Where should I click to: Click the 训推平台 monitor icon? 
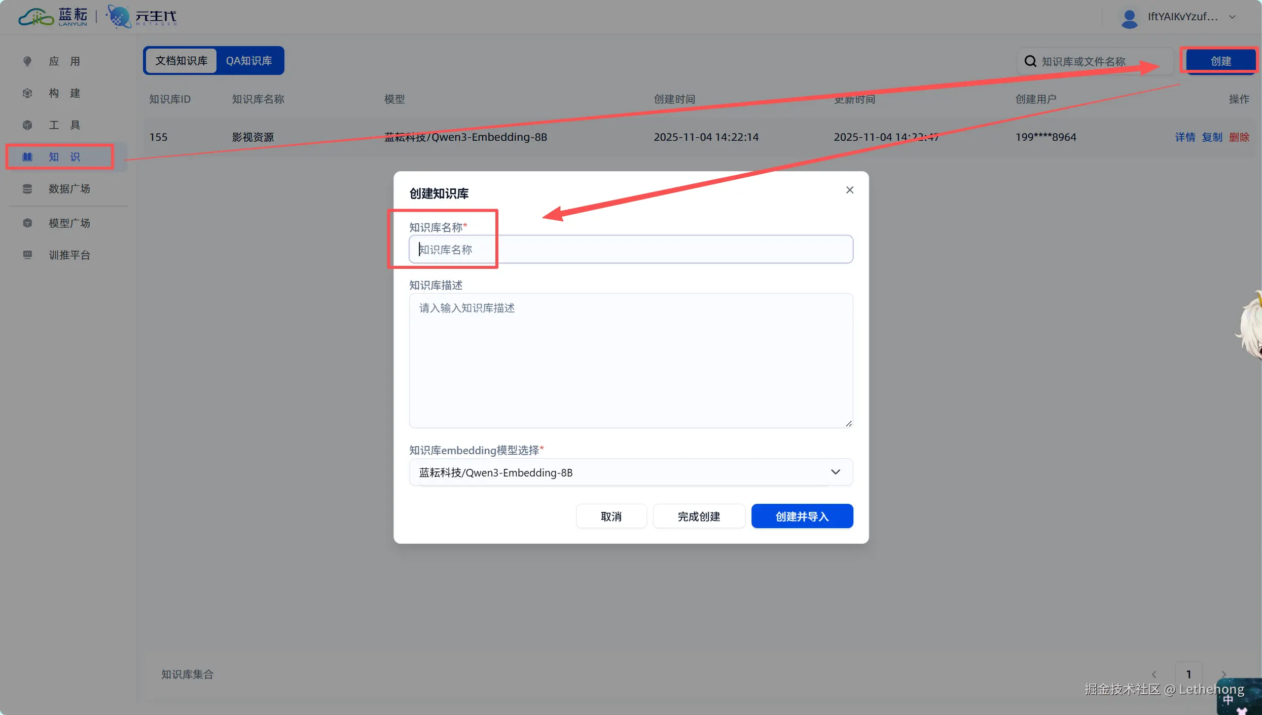point(27,255)
